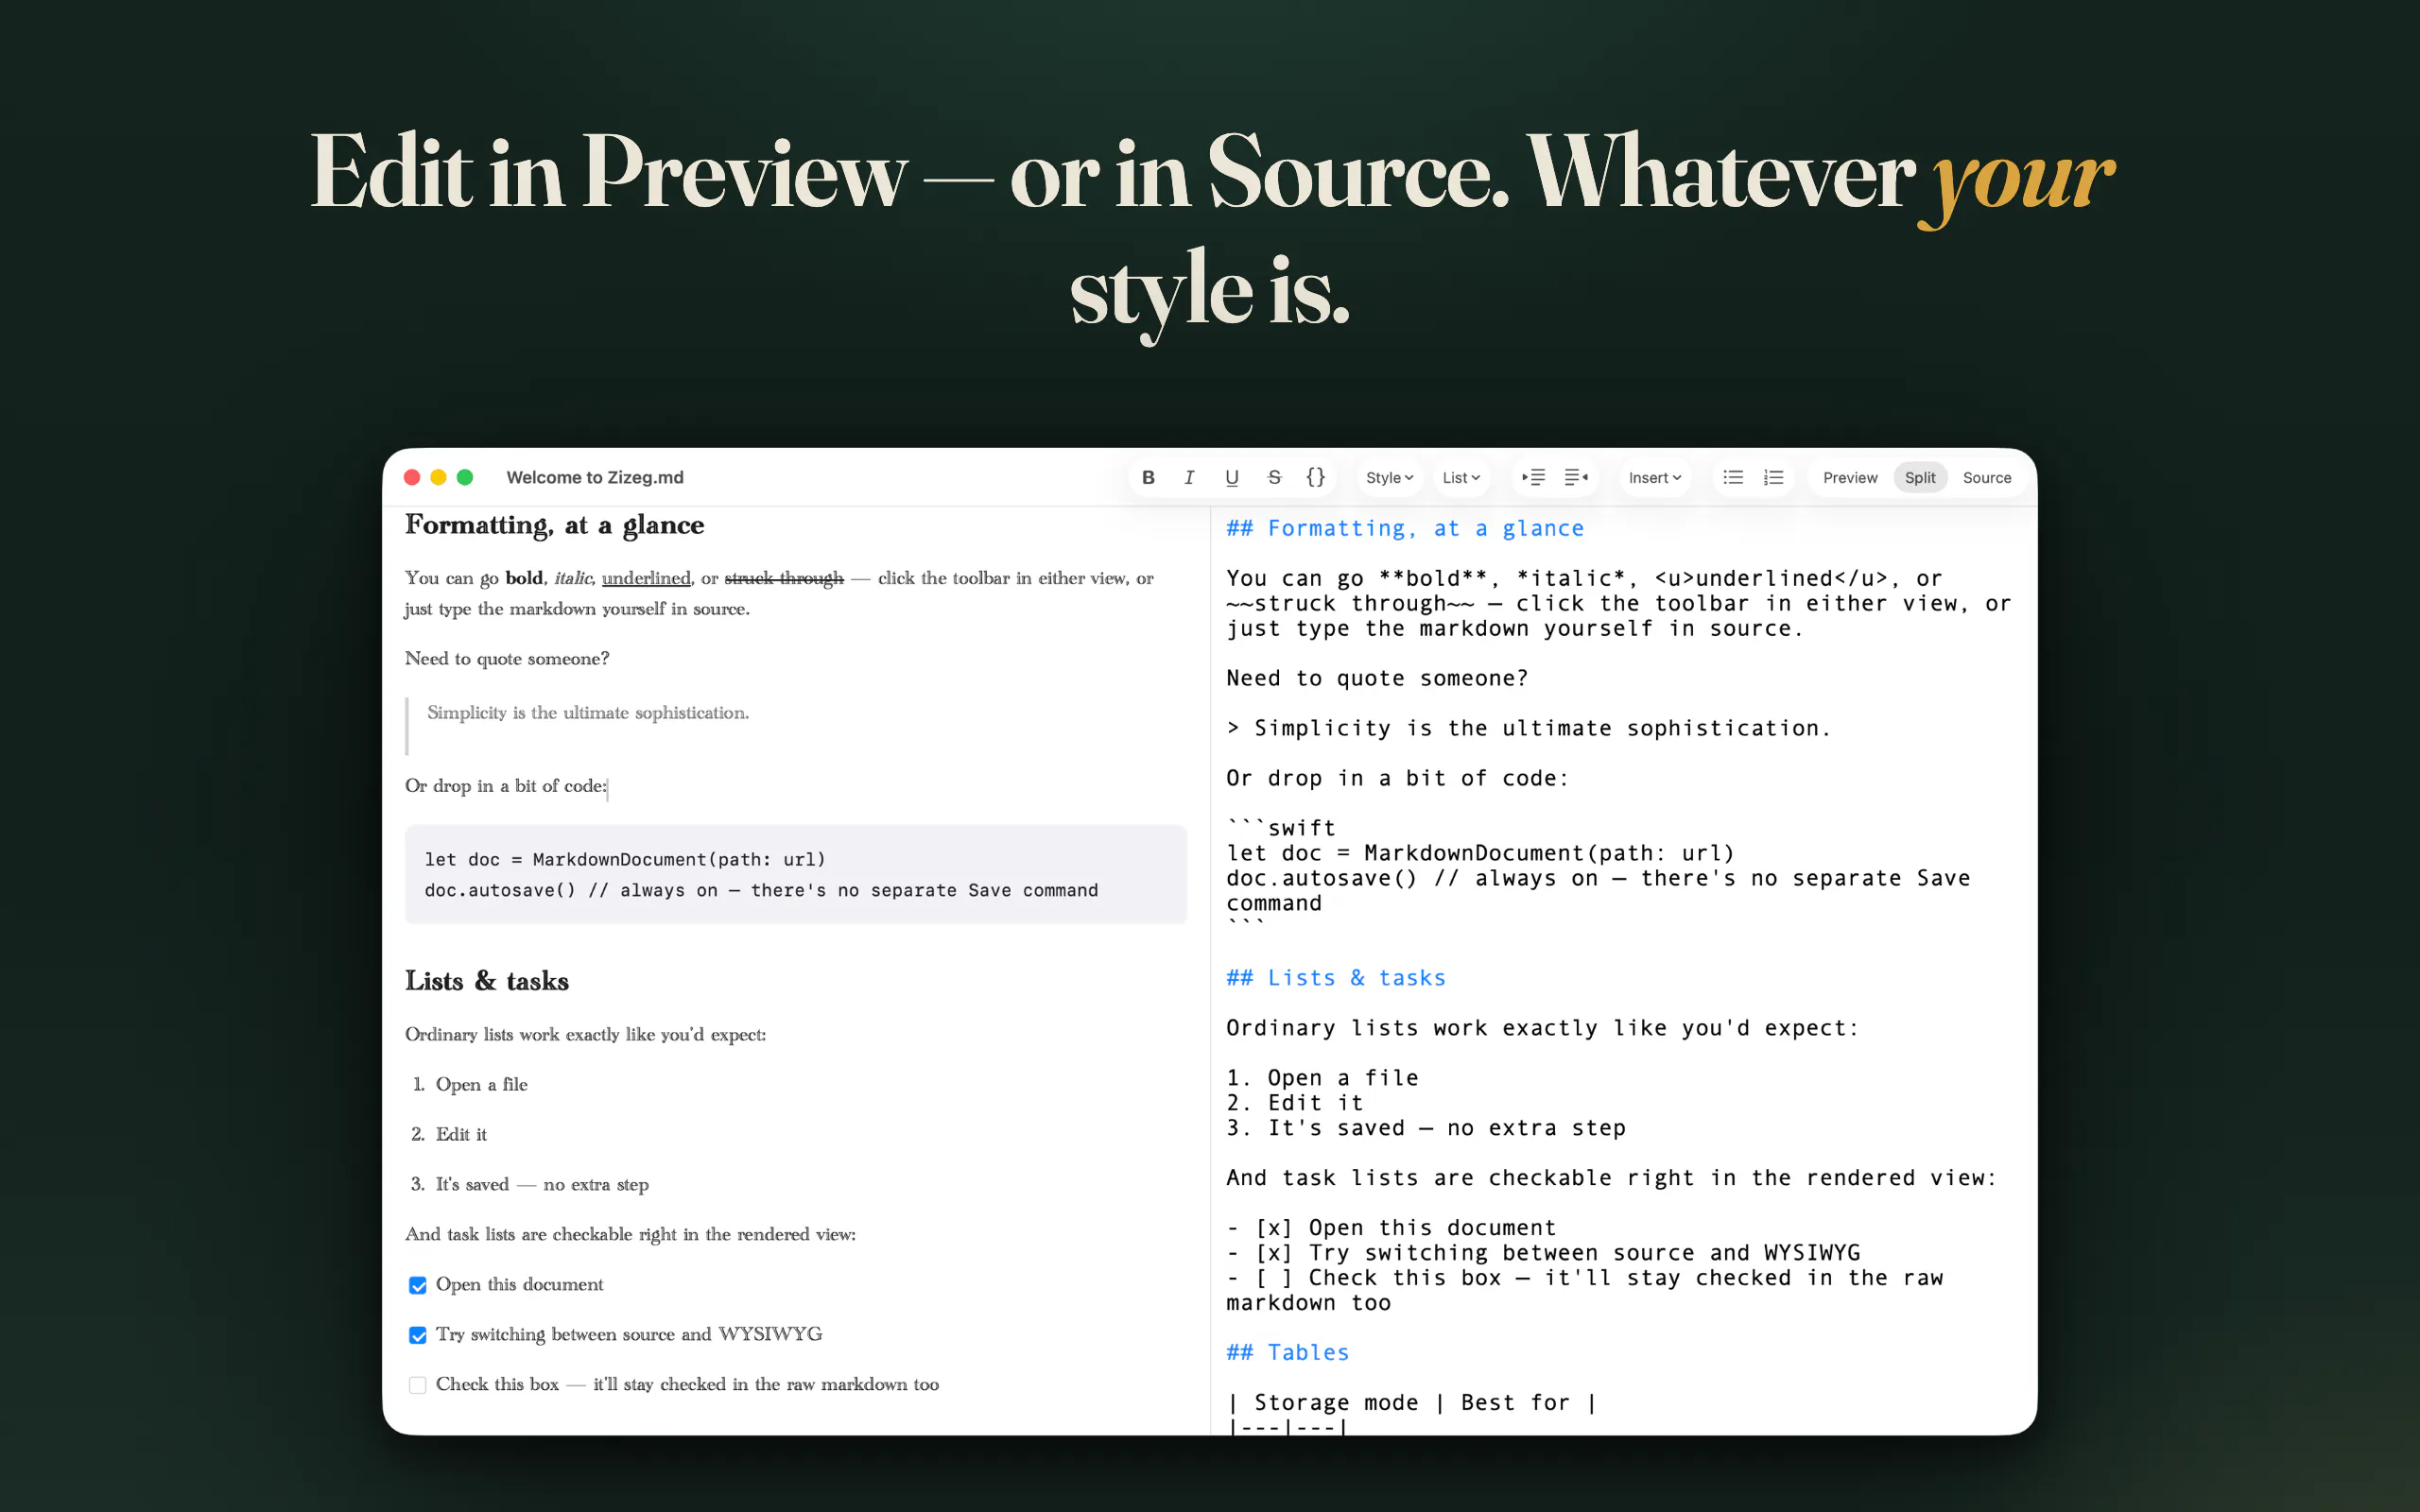Click '## Tables' heading in source pane
The height and width of the screenshot is (1512, 2420).
click(1288, 1353)
